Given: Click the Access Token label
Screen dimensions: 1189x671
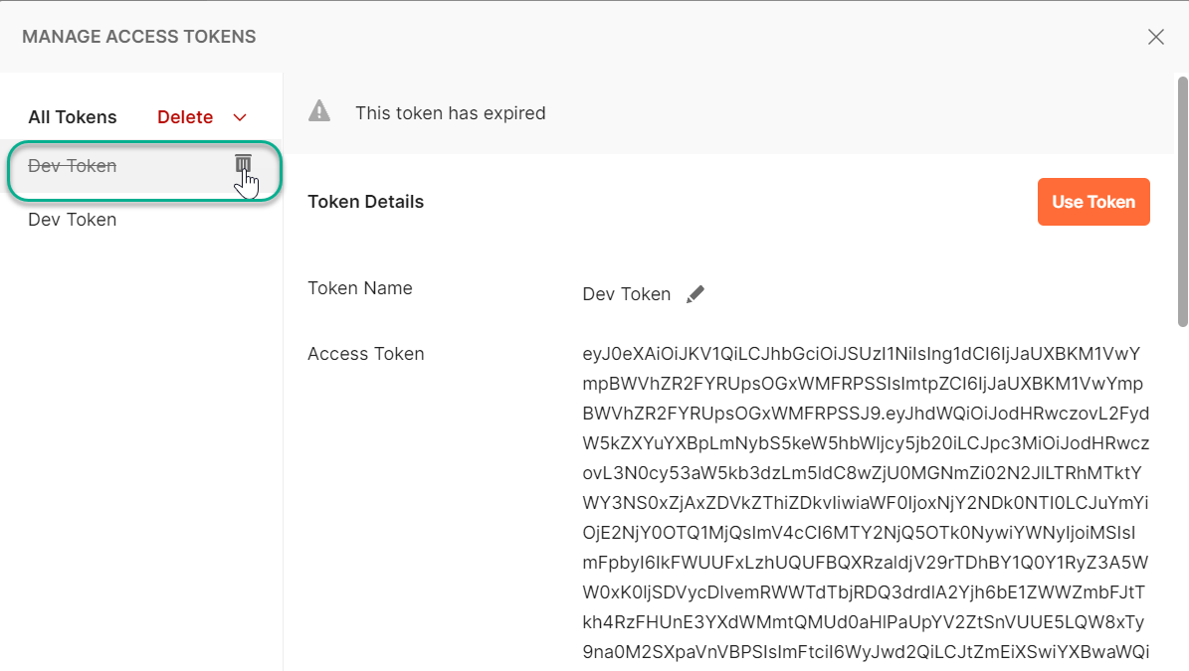Looking at the screenshot, I should coord(365,353).
